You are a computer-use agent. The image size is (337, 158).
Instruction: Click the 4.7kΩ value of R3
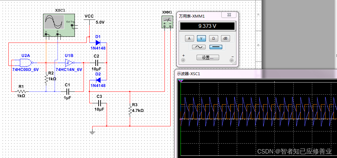[138, 111]
